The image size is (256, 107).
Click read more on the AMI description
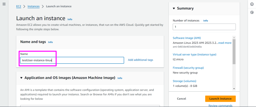pyautogui.click(x=225, y=43)
